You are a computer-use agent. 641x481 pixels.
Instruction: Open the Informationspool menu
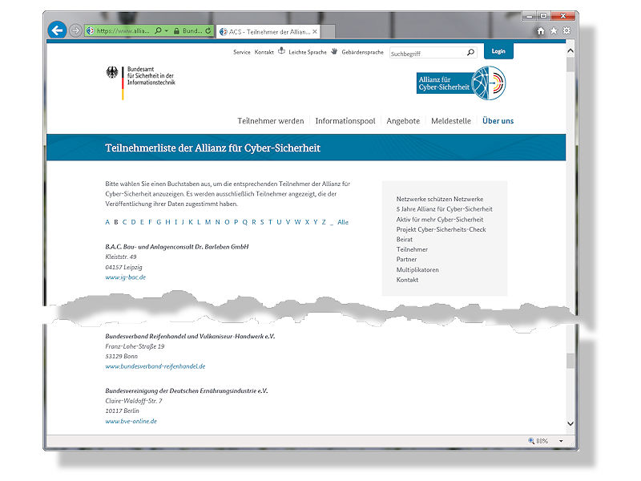(x=345, y=121)
